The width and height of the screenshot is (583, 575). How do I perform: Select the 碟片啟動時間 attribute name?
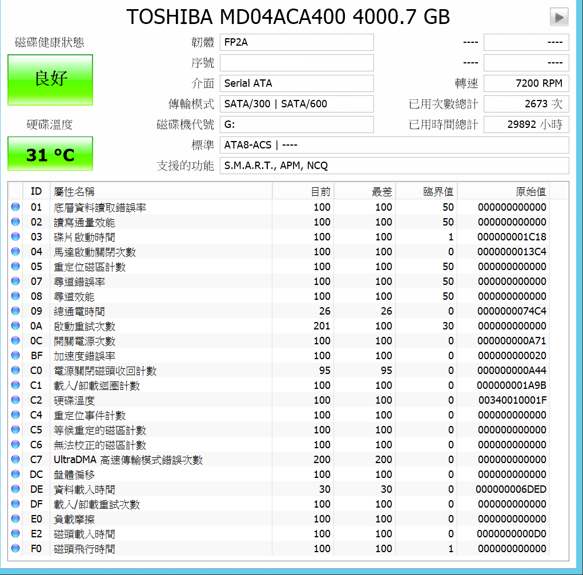pyautogui.click(x=85, y=238)
